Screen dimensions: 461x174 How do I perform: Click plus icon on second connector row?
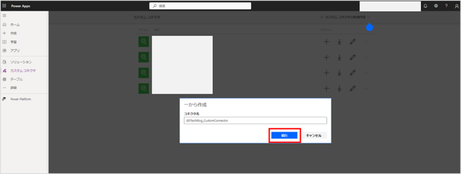[327, 57]
